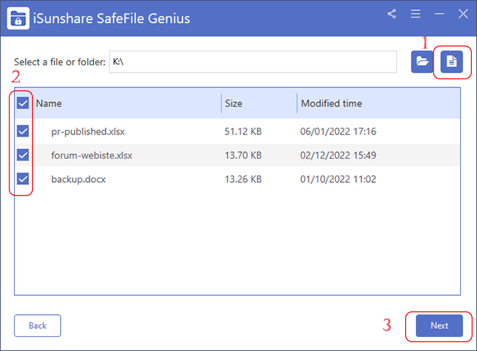Uncheck the backup.docx checkbox

click(x=23, y=179)
